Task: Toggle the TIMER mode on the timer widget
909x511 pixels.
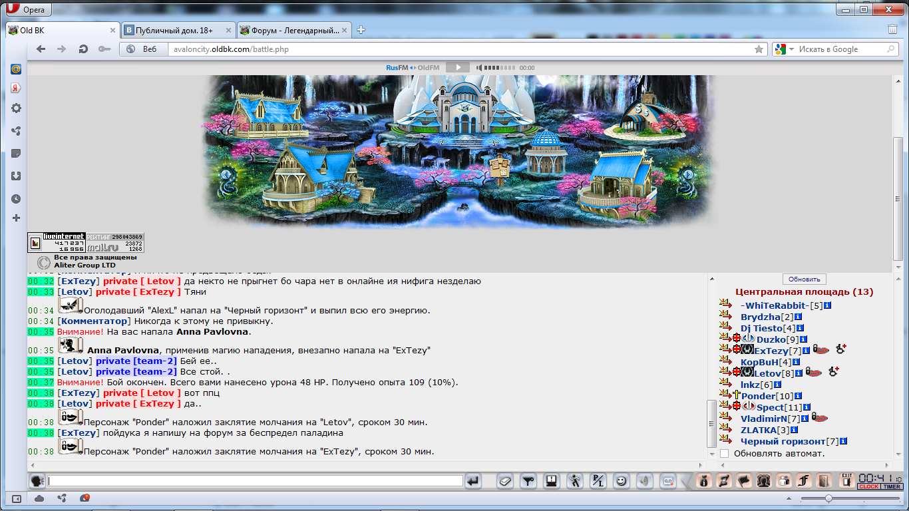Action: (892, 486)
